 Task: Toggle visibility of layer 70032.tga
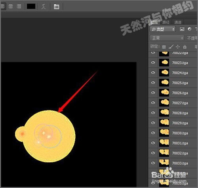153,153
